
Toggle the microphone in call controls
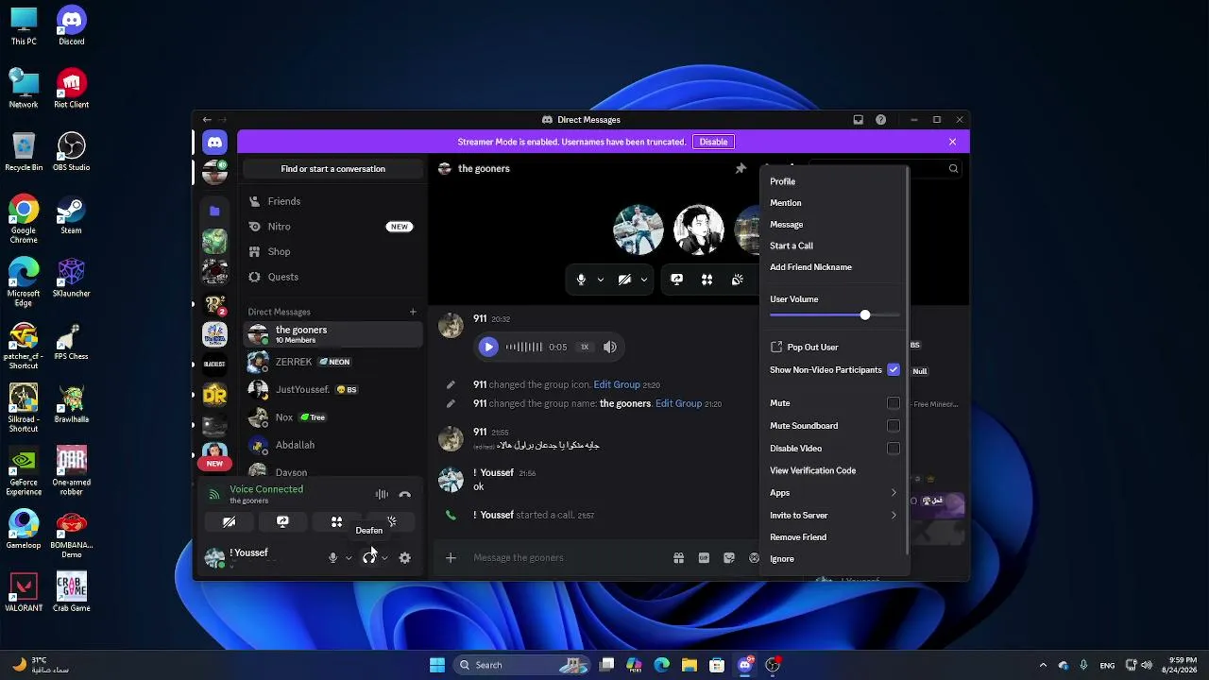(x=581, y=280)
